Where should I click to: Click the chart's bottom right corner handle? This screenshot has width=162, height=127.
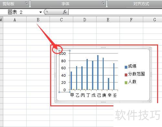pyautogui.click(x=150, y=102)
